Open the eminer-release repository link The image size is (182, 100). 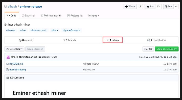pos(31,7)
